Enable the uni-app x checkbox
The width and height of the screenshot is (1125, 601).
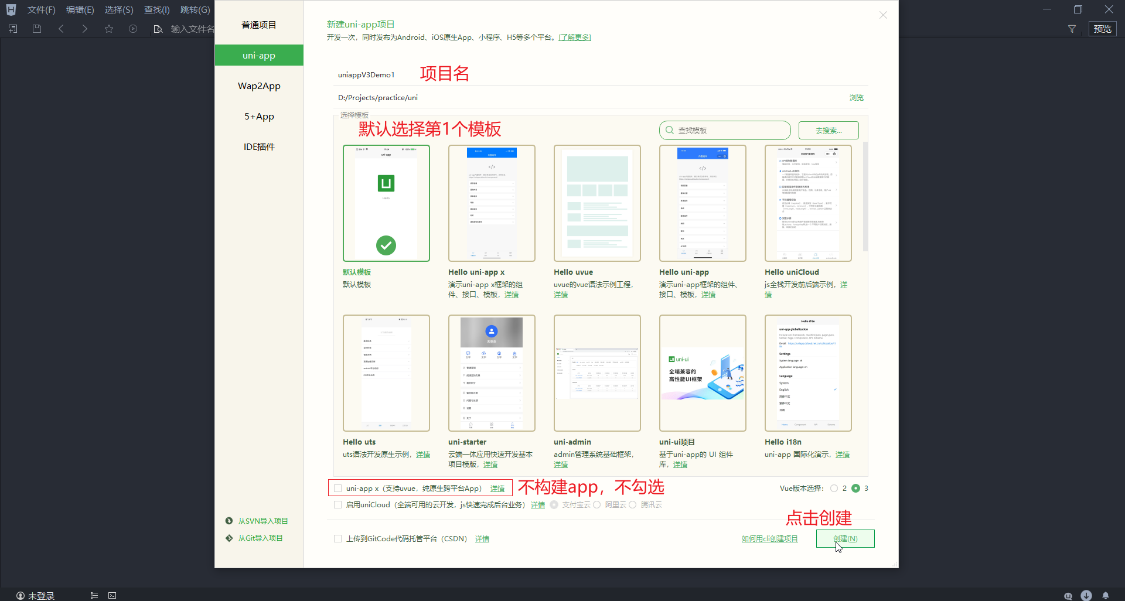click(x=337, y=488)
